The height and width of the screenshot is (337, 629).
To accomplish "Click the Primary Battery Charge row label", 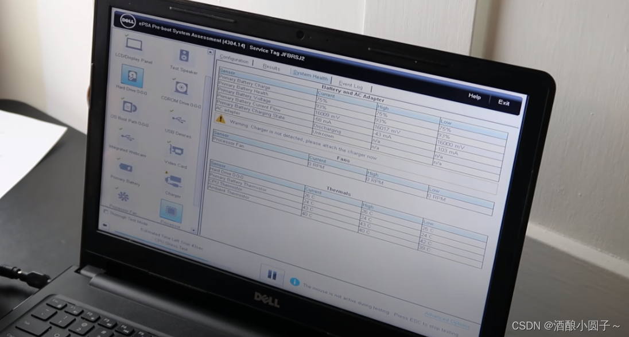I will point(244,82).
